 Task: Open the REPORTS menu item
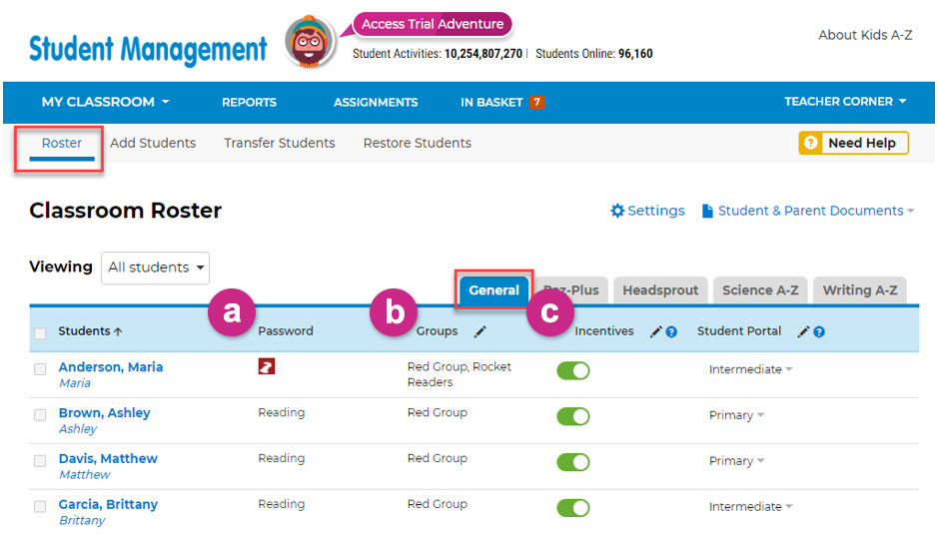point(249,102)
